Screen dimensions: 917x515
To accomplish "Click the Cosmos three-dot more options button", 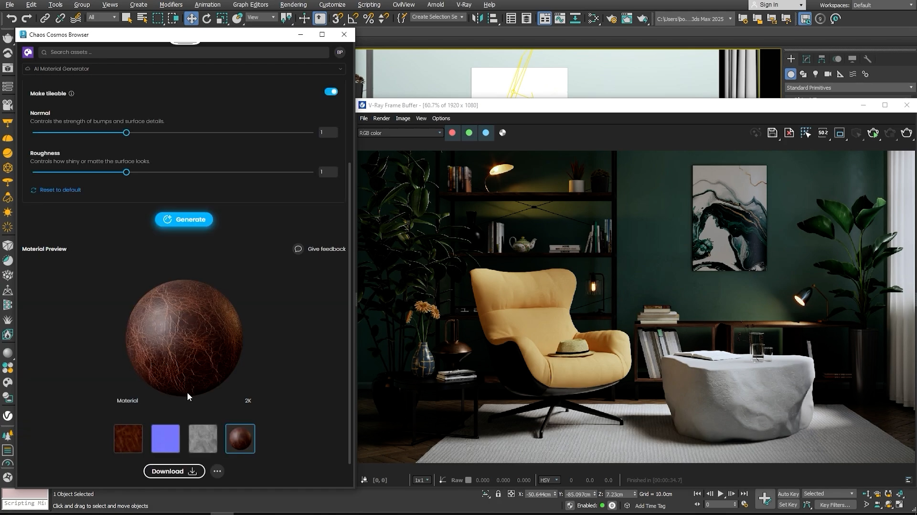I will tap(217, 471).
